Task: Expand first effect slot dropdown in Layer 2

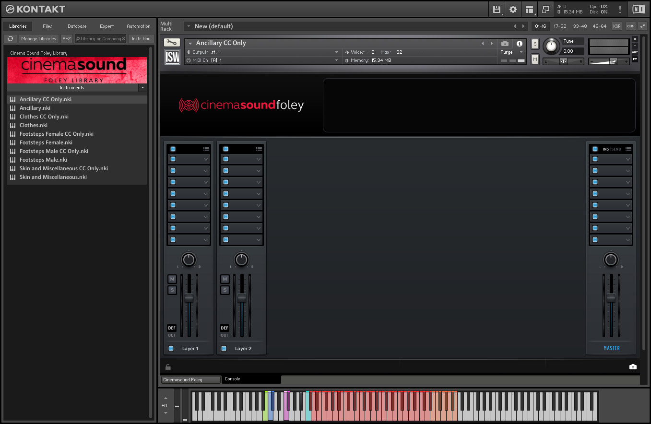Action: (x=259, y=159)
